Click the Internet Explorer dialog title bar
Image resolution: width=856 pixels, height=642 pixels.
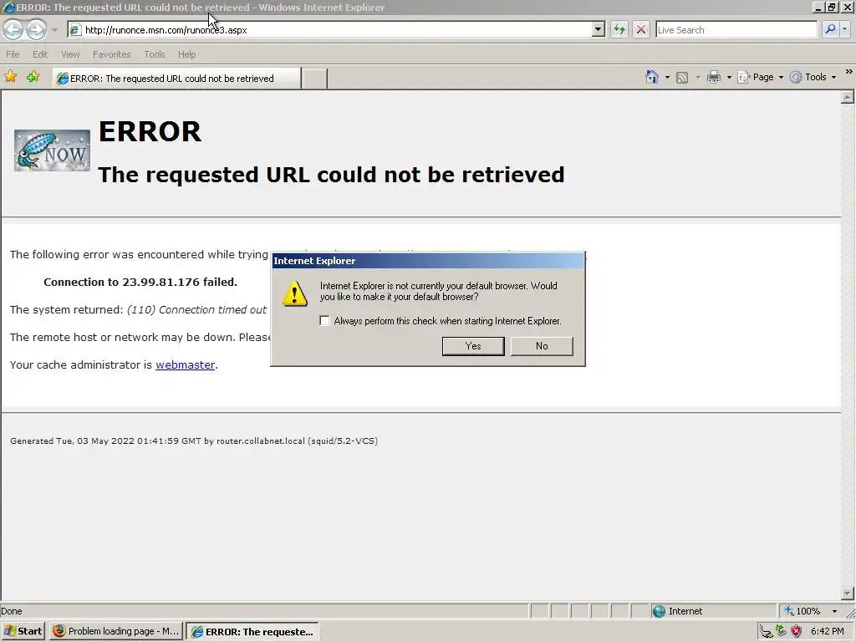427,261
